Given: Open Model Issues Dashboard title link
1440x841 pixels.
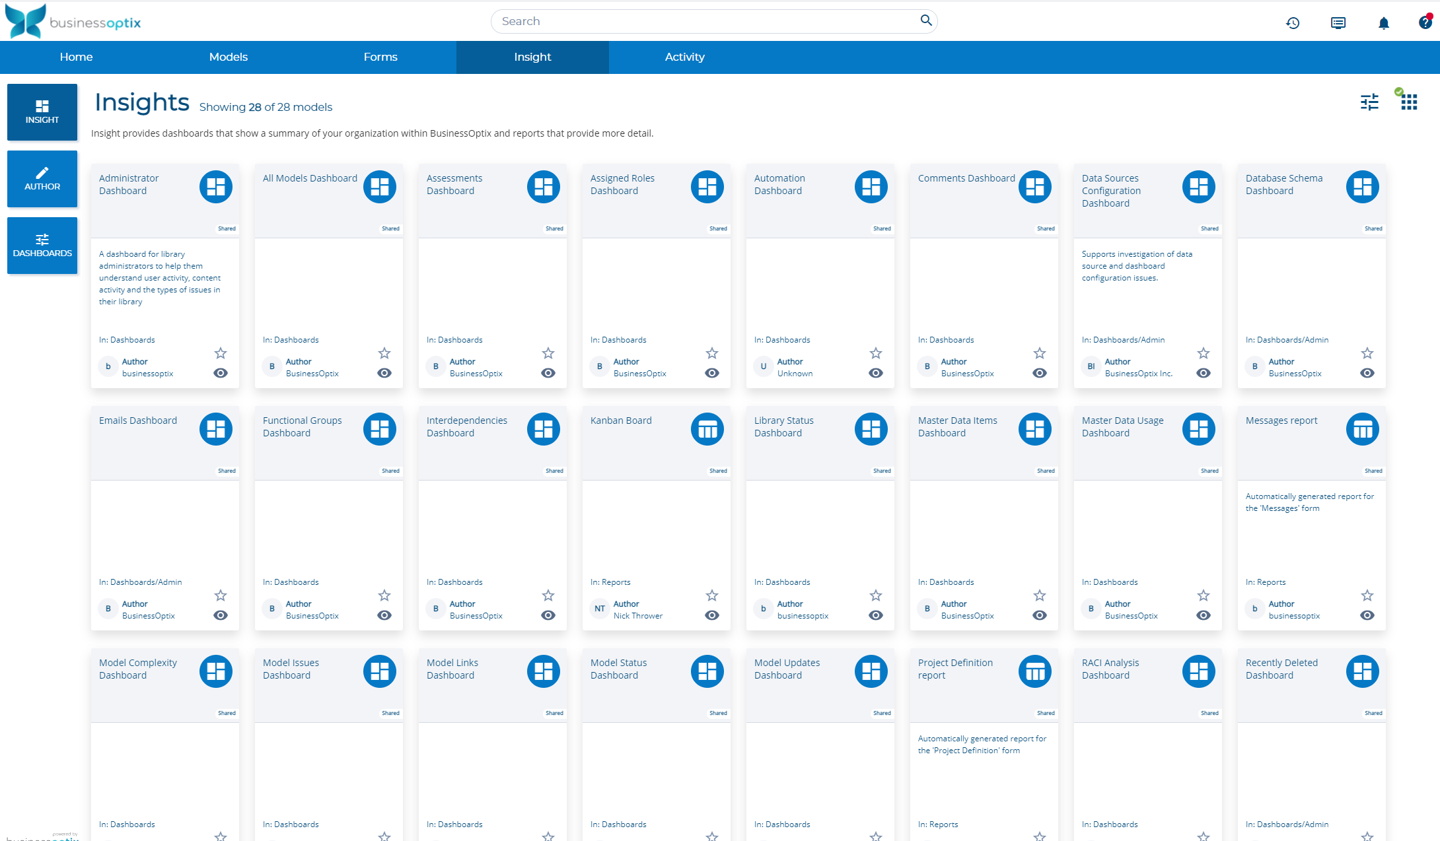Looking at the screenshot, I should [291, 669].
